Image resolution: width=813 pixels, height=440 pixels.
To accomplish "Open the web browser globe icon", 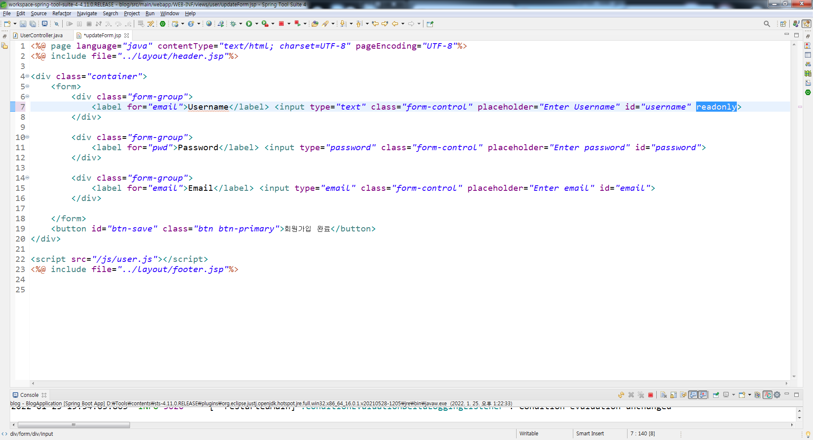I will coord(209,24).
